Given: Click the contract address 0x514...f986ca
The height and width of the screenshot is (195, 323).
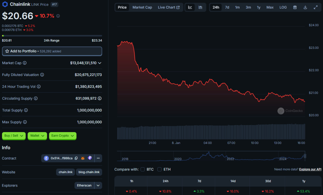Looking at the screenshot, I should click(x=62, y=158).
